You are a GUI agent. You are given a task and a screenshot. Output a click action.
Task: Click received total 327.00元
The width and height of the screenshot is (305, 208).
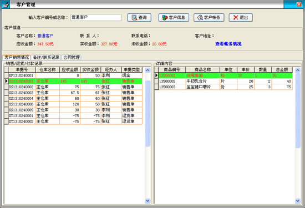[x=109, y=44]
